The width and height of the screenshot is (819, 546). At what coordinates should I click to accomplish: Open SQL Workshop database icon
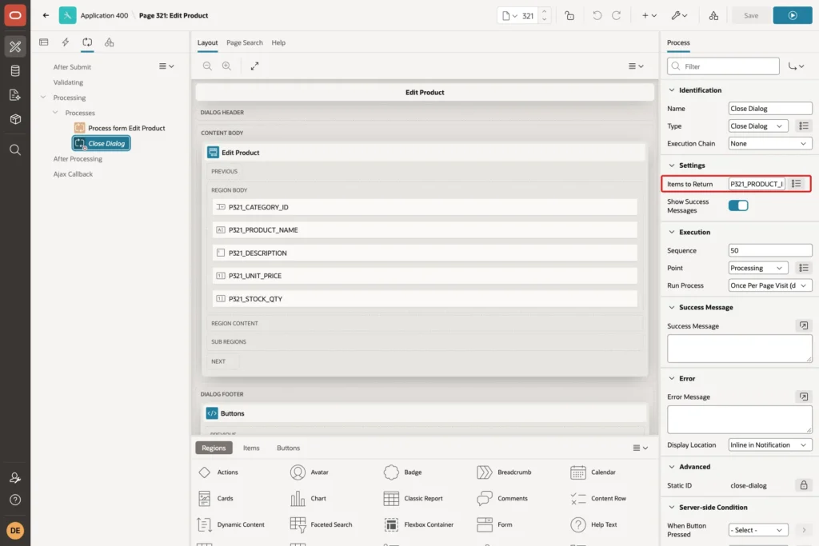click(x=15, y=70)
